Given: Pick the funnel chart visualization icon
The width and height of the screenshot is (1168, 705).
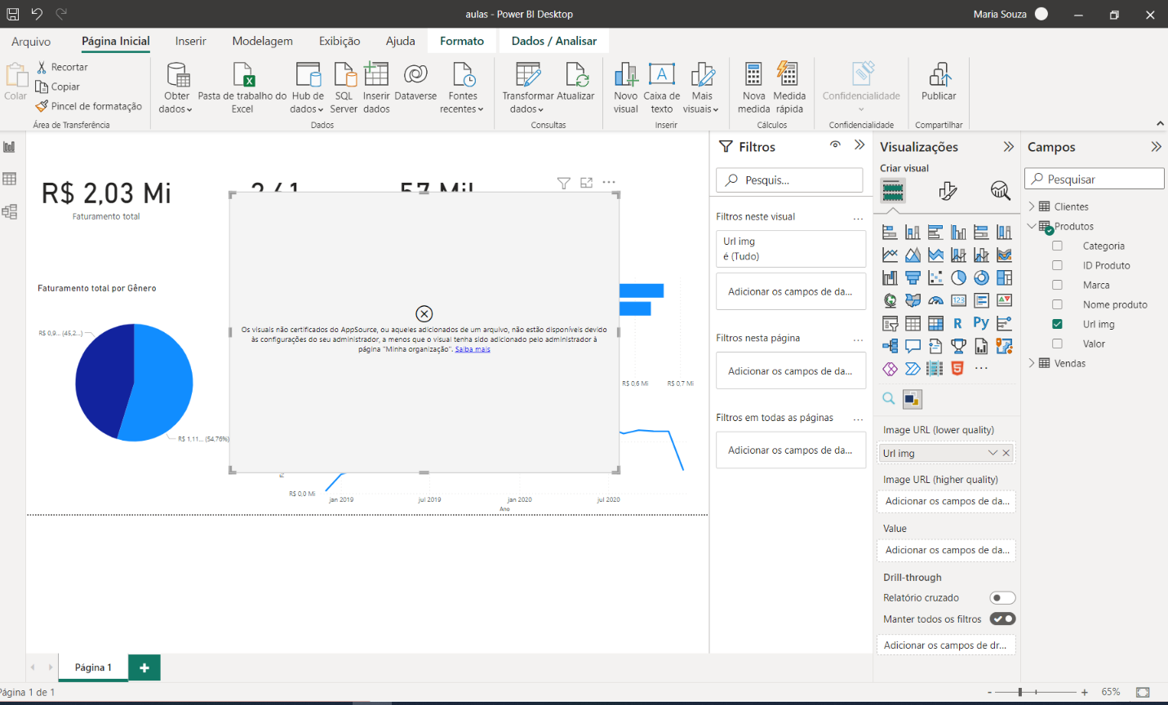Looking at the screenshot, I should 913,278.
